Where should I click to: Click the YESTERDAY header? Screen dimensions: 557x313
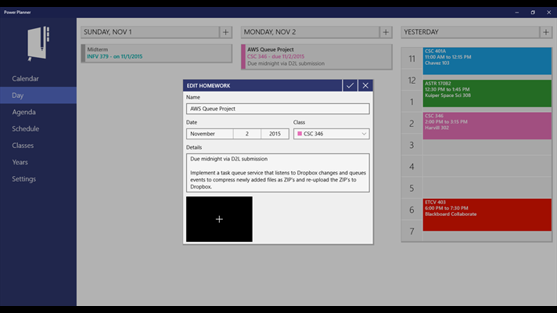click(x=470, y=32)
